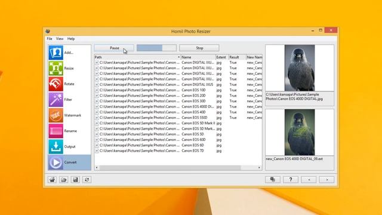The height and width of the screenshot is (215, 382).
Task: Go to next step arrow button
Action: [x=326, y=180]
